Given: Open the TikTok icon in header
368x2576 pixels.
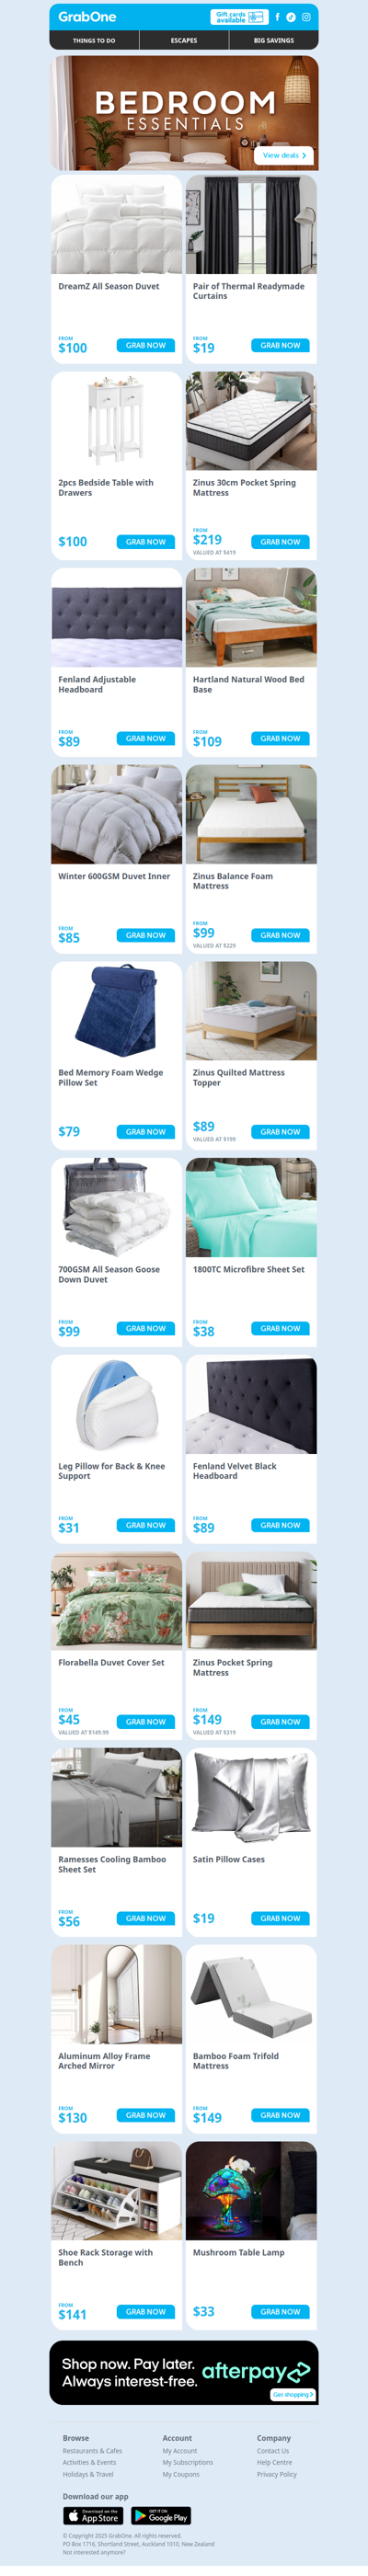Looking at the screenshot, I should click(291, 17).
